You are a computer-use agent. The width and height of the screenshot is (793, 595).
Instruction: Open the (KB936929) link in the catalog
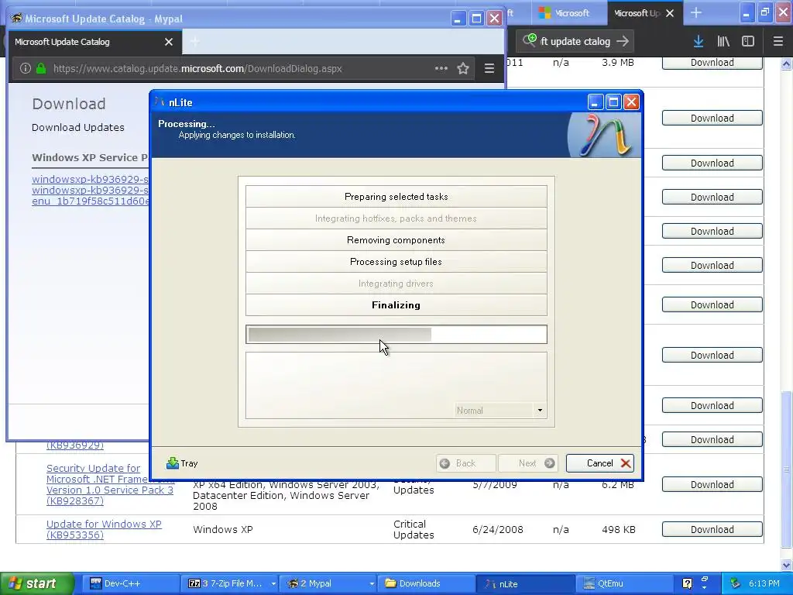coord(75,445)
